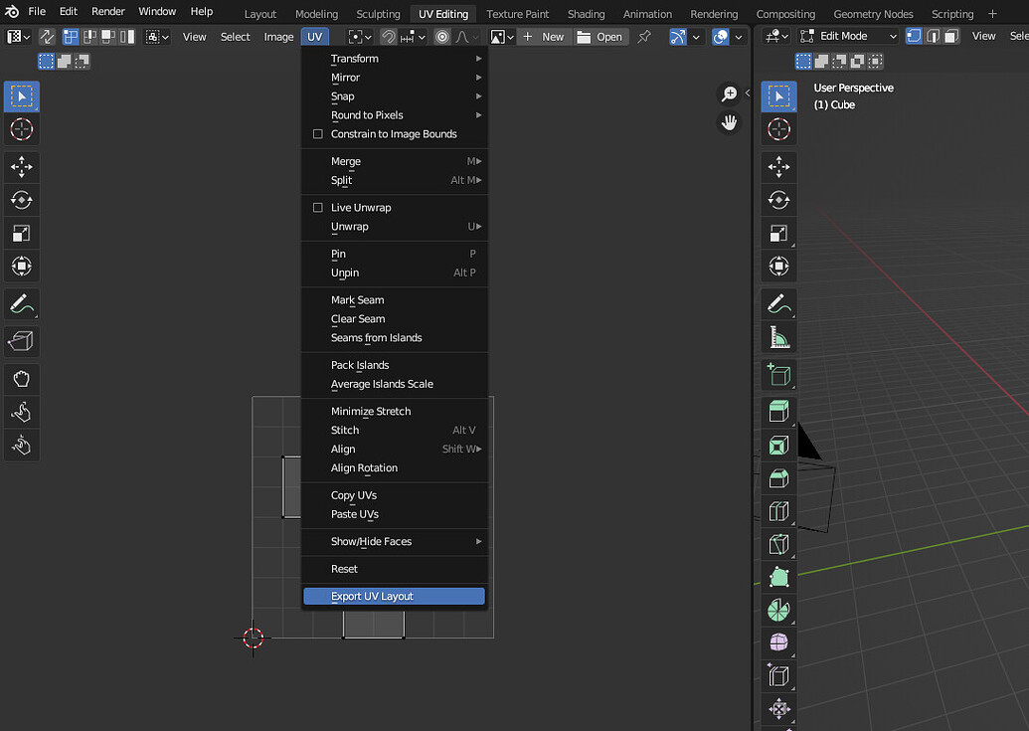
Task: Select the Add Cube tool in 3D viewport
Action: 779,375
